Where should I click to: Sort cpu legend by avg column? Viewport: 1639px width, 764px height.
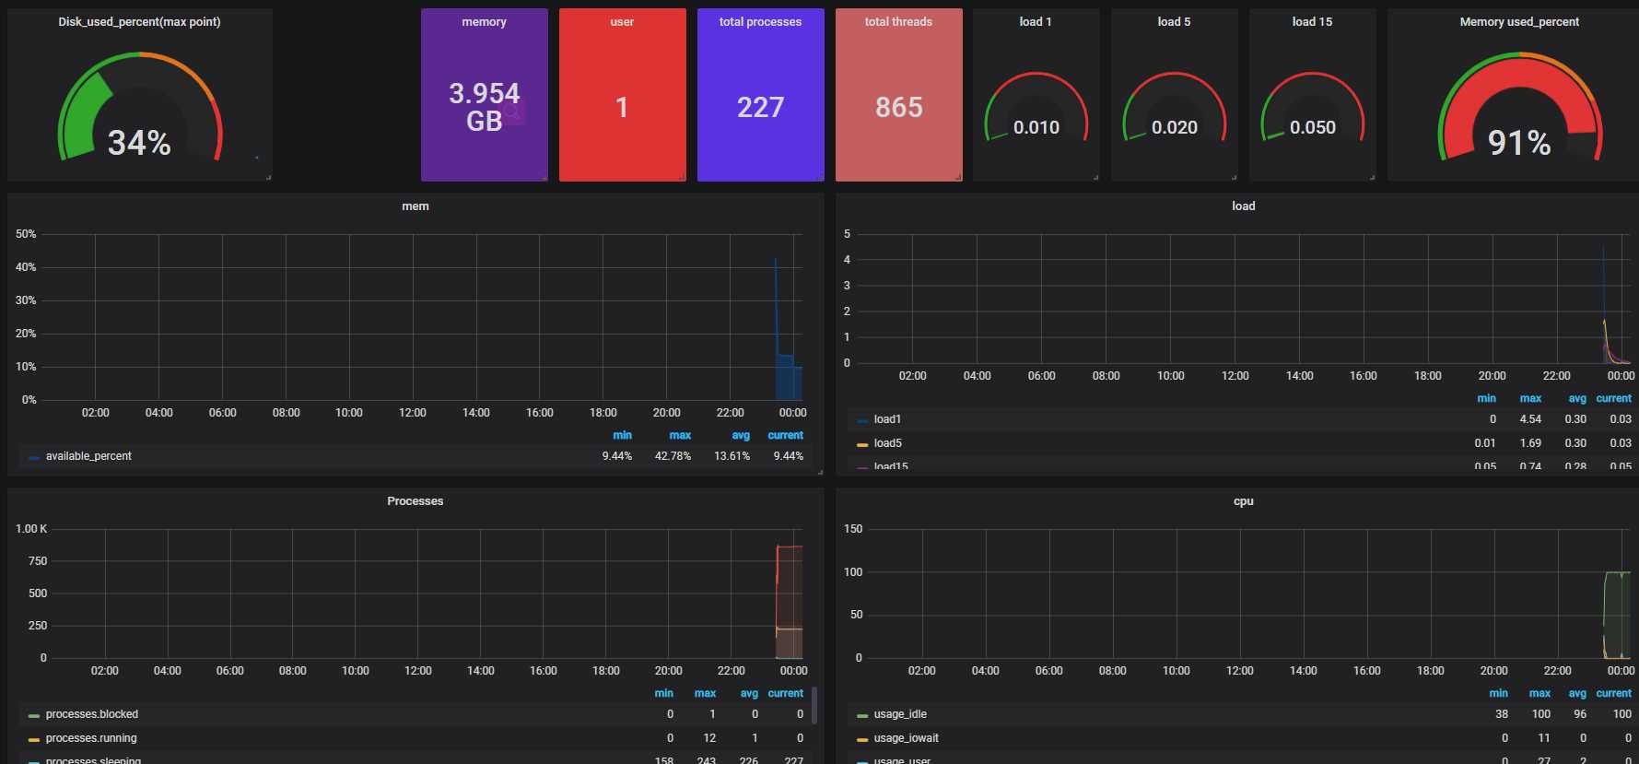coord(1577,693)
